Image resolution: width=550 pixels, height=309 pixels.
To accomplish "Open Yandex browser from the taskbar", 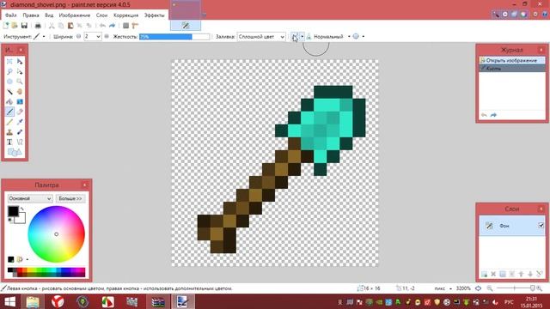I will pyautogui.click(x=58, y=301).
